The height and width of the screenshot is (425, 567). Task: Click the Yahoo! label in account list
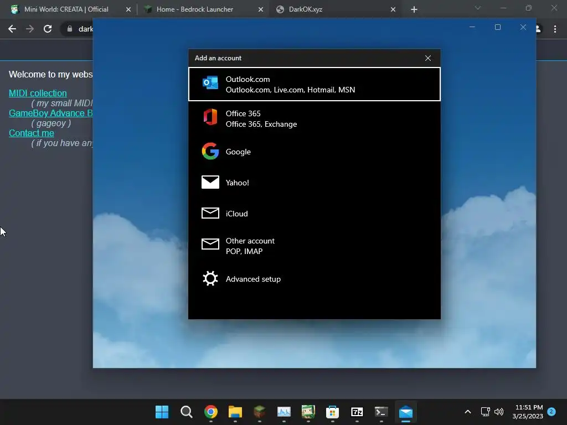pos(237,183)
